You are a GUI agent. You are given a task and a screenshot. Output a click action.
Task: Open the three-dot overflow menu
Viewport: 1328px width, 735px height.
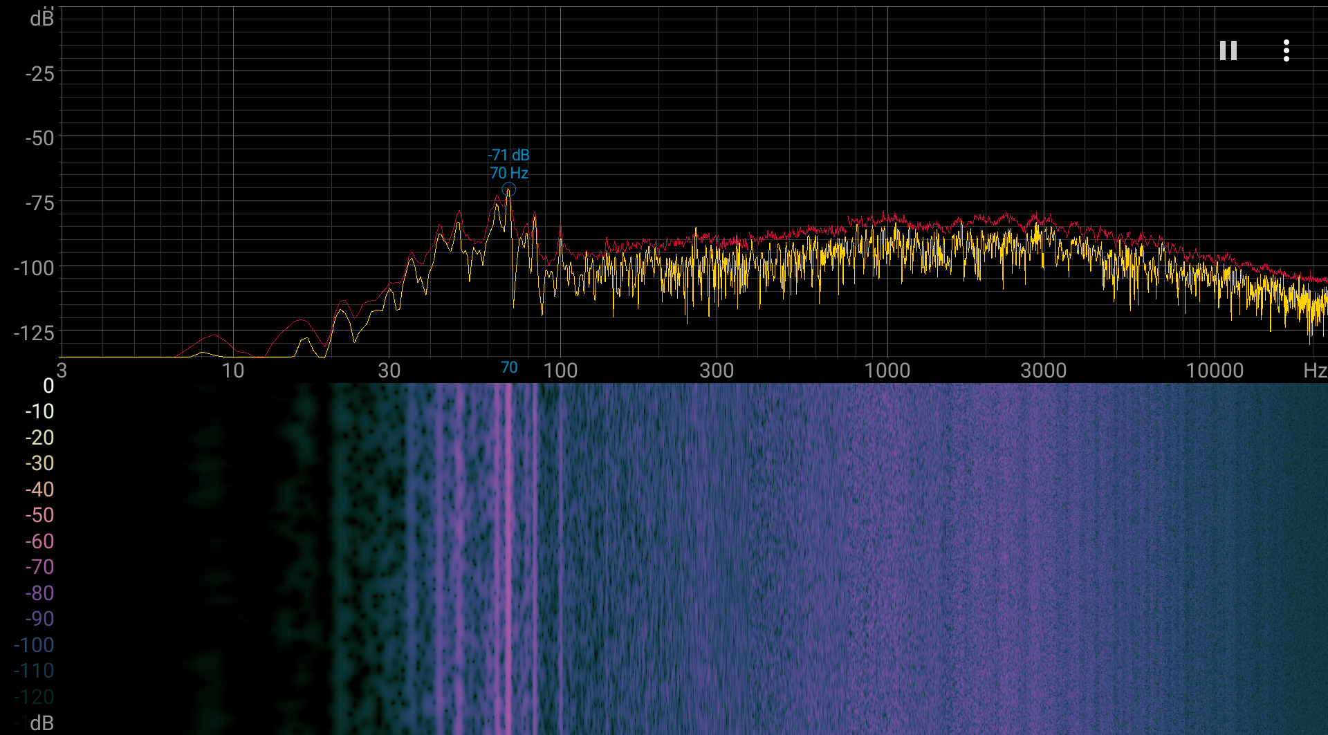(x=1286, y=50)
